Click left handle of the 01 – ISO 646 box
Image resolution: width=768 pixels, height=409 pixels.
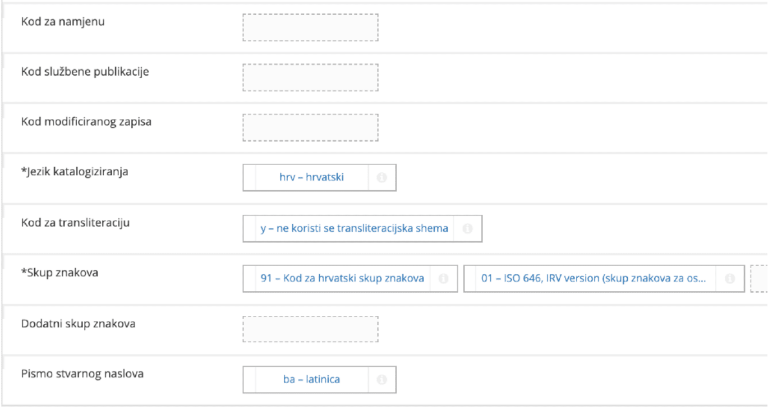coord(470,279)
